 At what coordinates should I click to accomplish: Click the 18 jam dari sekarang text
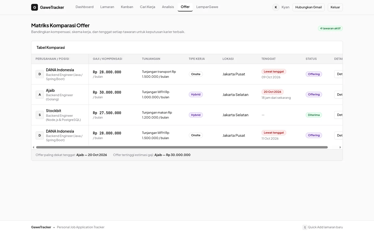point(276,98)
